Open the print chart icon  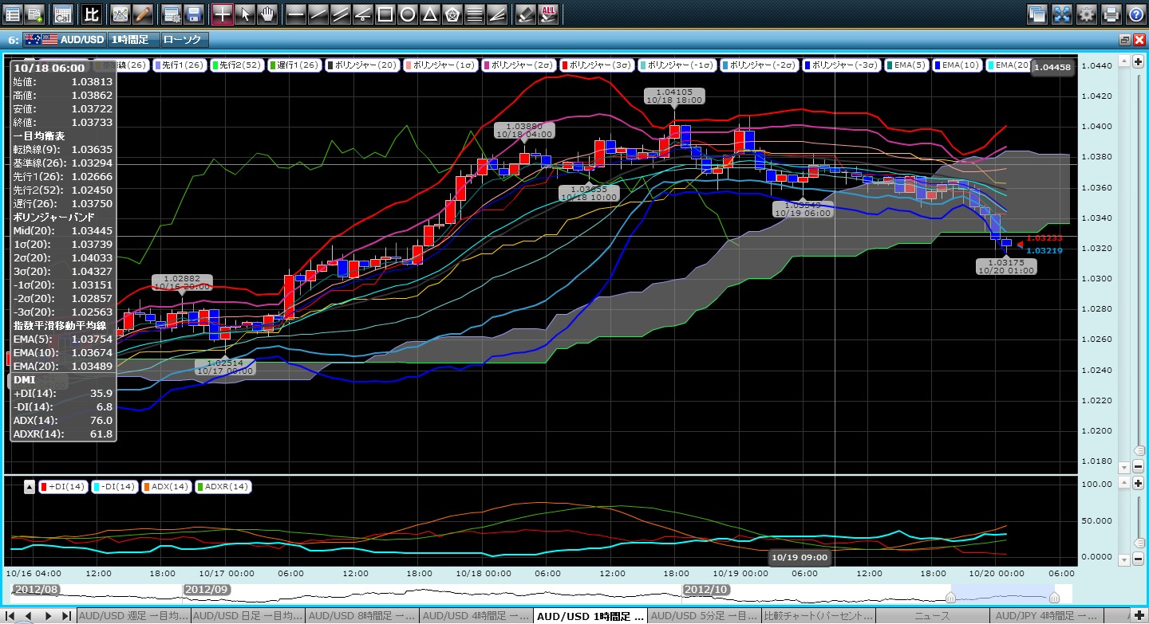point(1111,14)
